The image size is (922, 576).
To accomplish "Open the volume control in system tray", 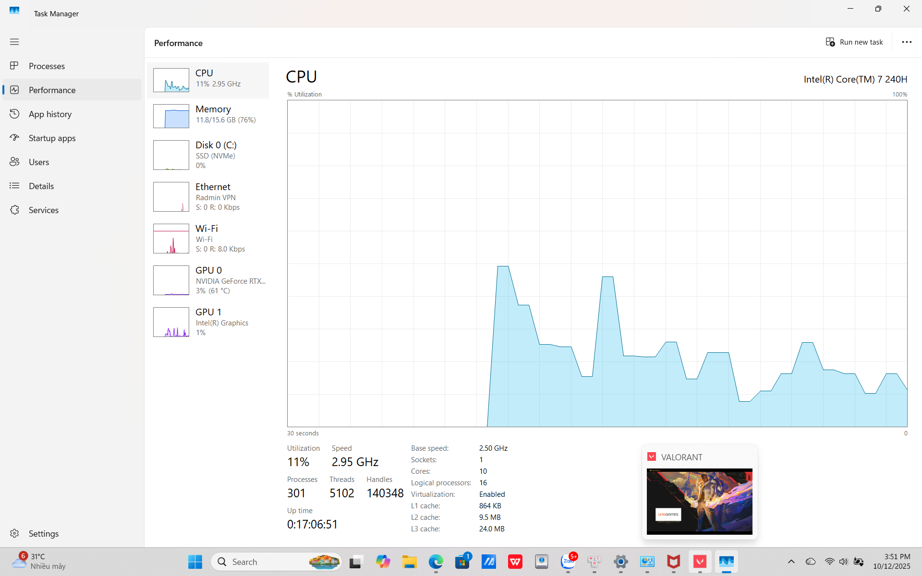I will click(844, 562).
